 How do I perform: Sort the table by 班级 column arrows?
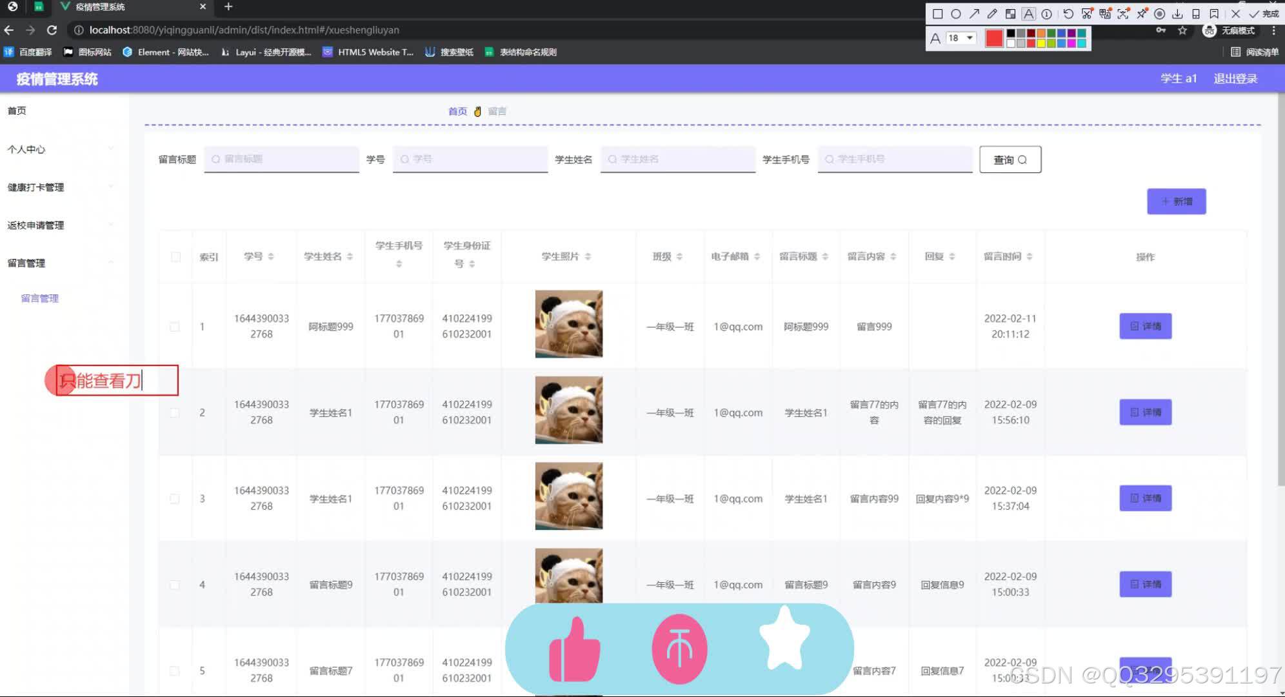pyautogui.click(x=679, y=257)
